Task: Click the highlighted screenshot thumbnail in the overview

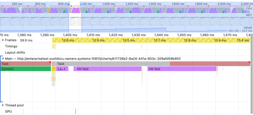Action: 75,21
